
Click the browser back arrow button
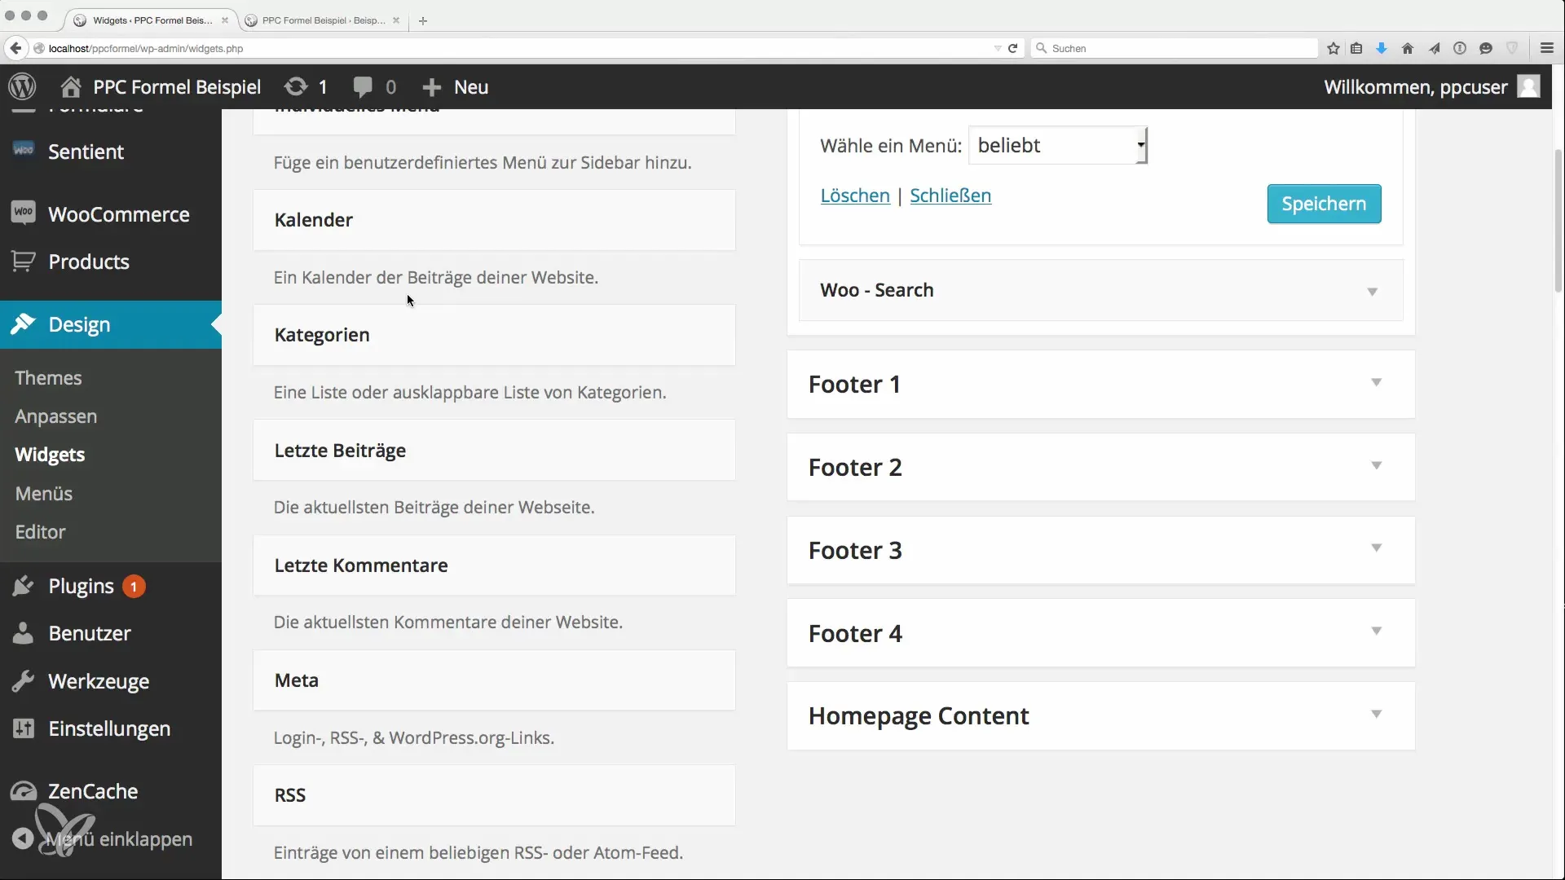pyautogui.click(x=15, y=48)
